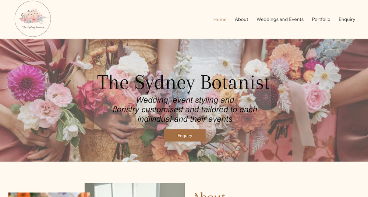Viewport: 368px width, 197px height.
Task: Click The Sydney Botanist hero title
Action: coord(183,82)
